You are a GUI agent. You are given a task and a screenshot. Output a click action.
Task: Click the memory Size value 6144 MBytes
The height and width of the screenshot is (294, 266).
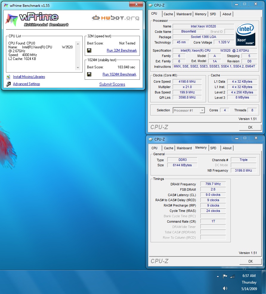(x=182, y=165)
